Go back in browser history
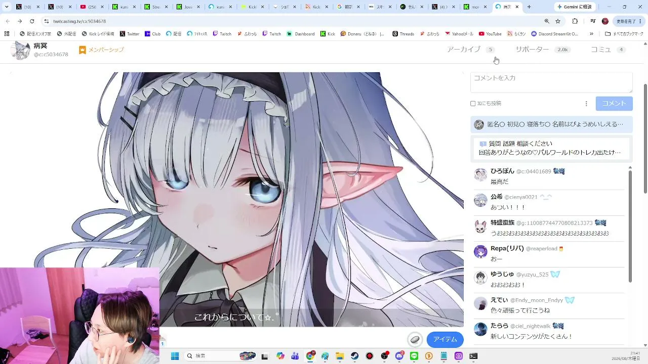648x364 pixels. pos(7,21)
